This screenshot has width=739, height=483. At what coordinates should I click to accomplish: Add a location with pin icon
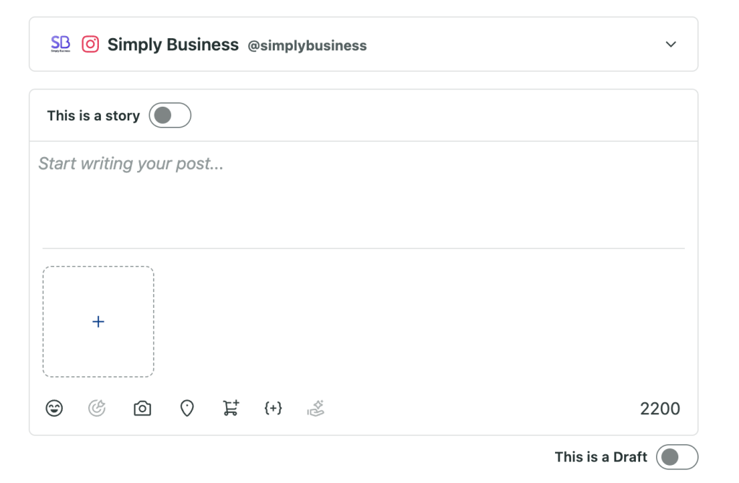coord(187,408)
